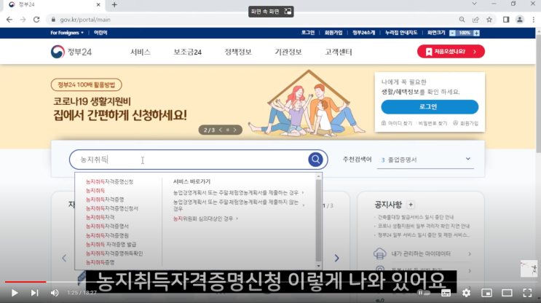
Task: Open the For Foreigners dropdown
Action: [x=67, y=33]
